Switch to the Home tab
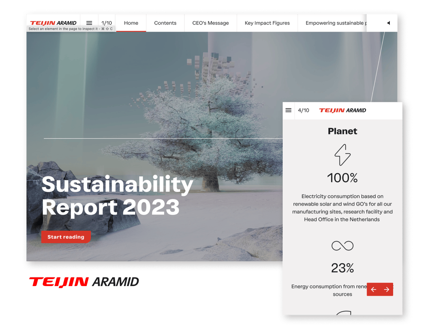The width and height of the screenshot is (424, 329). point(131,23)
